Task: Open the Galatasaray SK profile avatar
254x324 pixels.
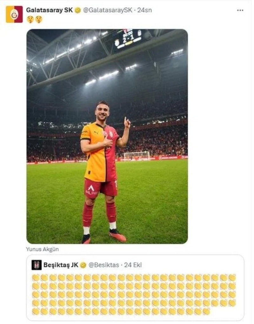Action: tap(14, 14)
